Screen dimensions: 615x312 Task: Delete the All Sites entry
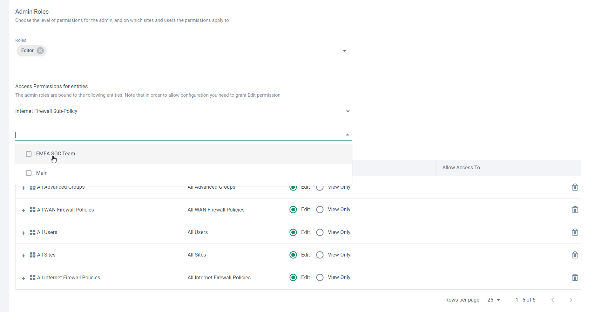click(x=575, y=255)
